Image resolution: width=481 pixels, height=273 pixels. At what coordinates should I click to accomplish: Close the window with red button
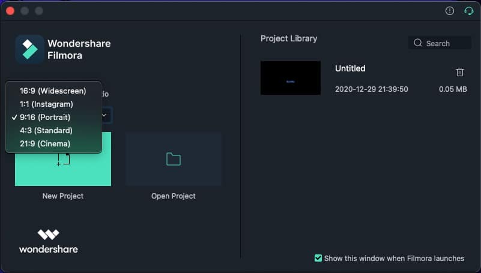(x=10, y=11)
